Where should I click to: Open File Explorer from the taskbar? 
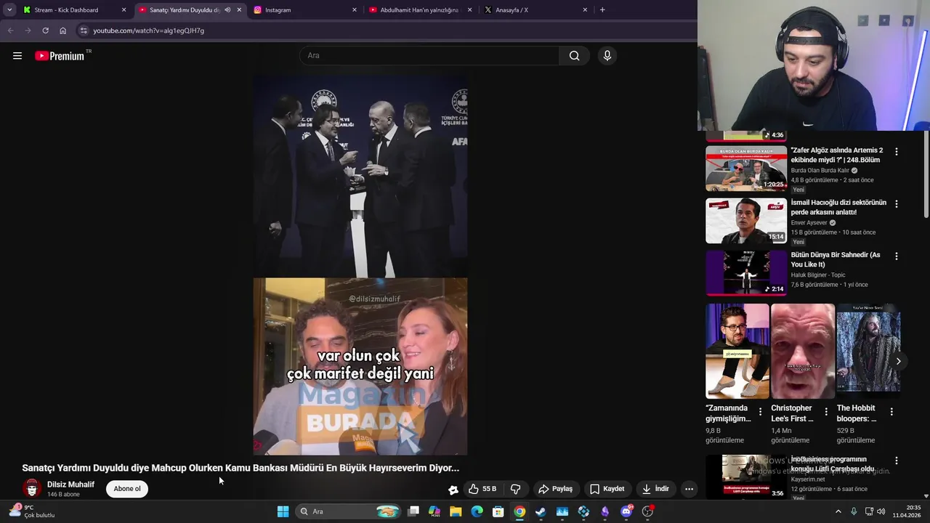coord(456,511)
